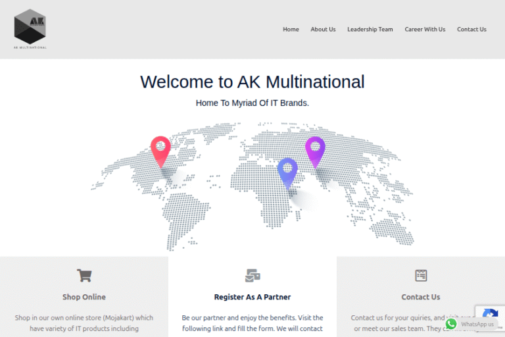Viewport: 505px width, 337px height.
Task: Click the blue map pin over Africa
Action: pos(287,171)
